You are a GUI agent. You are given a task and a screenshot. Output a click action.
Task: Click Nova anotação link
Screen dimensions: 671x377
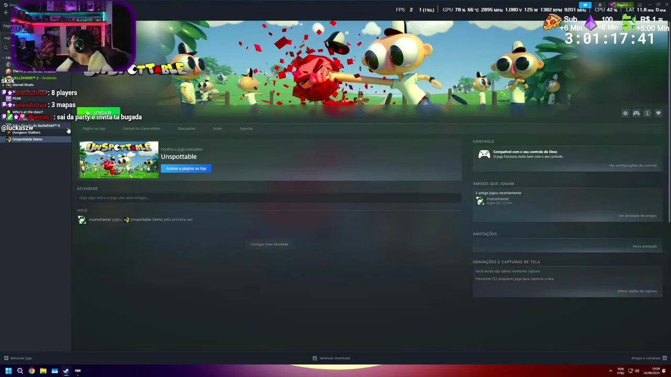[645, 246]
